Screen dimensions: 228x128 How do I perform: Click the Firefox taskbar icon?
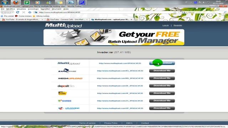tap(16, 2)
